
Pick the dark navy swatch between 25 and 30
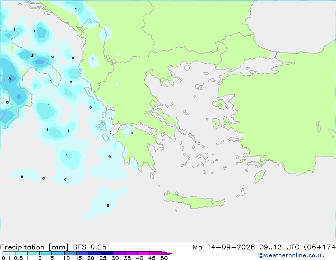[107, 253]
